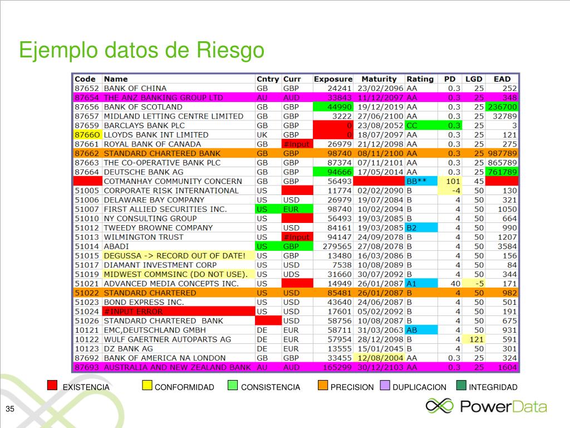Click maturity 17/05/2014 for DEUTSCHE BANK

tap(380, 172)
